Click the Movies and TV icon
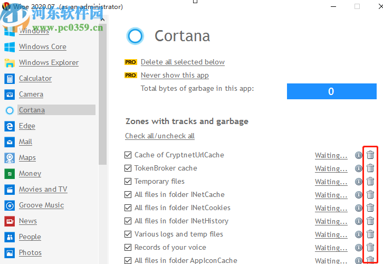This screenshot has width=383, height=264. 9,190
